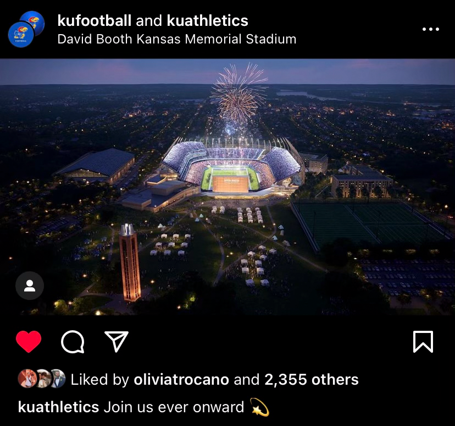Tap third liker avatar in suit
This screenshot has width=455, height=426.
pyautogui.click(x=59, y=379)
